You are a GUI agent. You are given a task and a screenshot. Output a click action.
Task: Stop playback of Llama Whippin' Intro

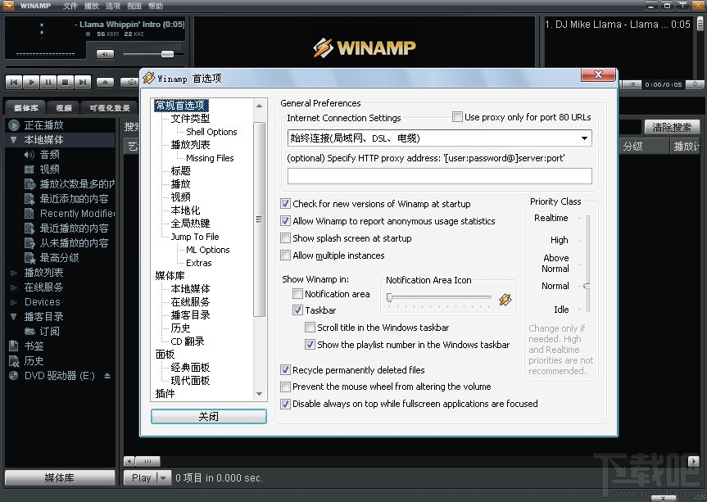67,82
